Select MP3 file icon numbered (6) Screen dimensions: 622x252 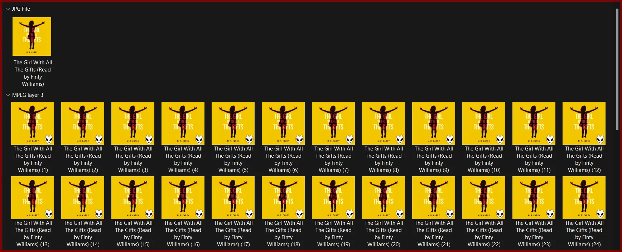click(283, 123)
